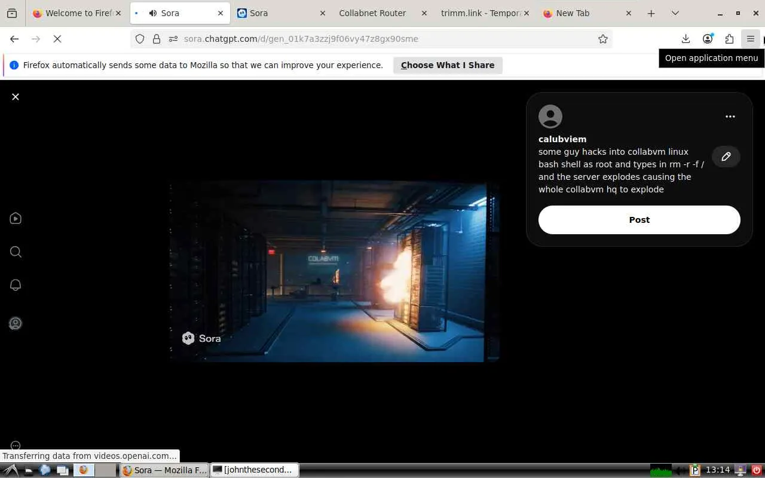Switch to the Collabnet Router tab
The width and height of the screenshot is (765, 478).
382,13
